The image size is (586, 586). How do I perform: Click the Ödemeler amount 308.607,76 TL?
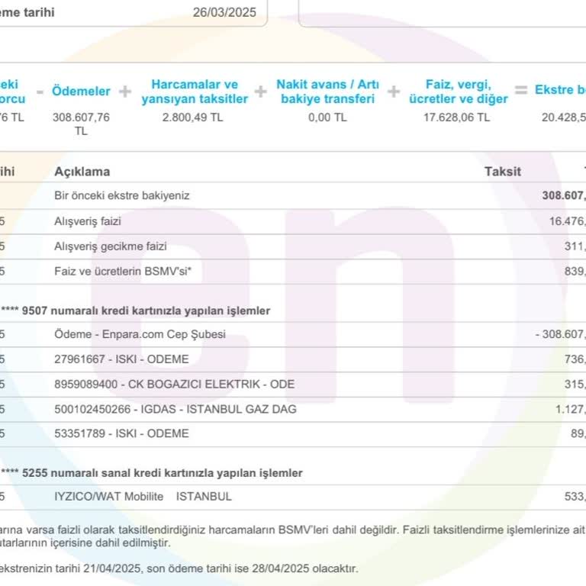[x=81, y=124]
